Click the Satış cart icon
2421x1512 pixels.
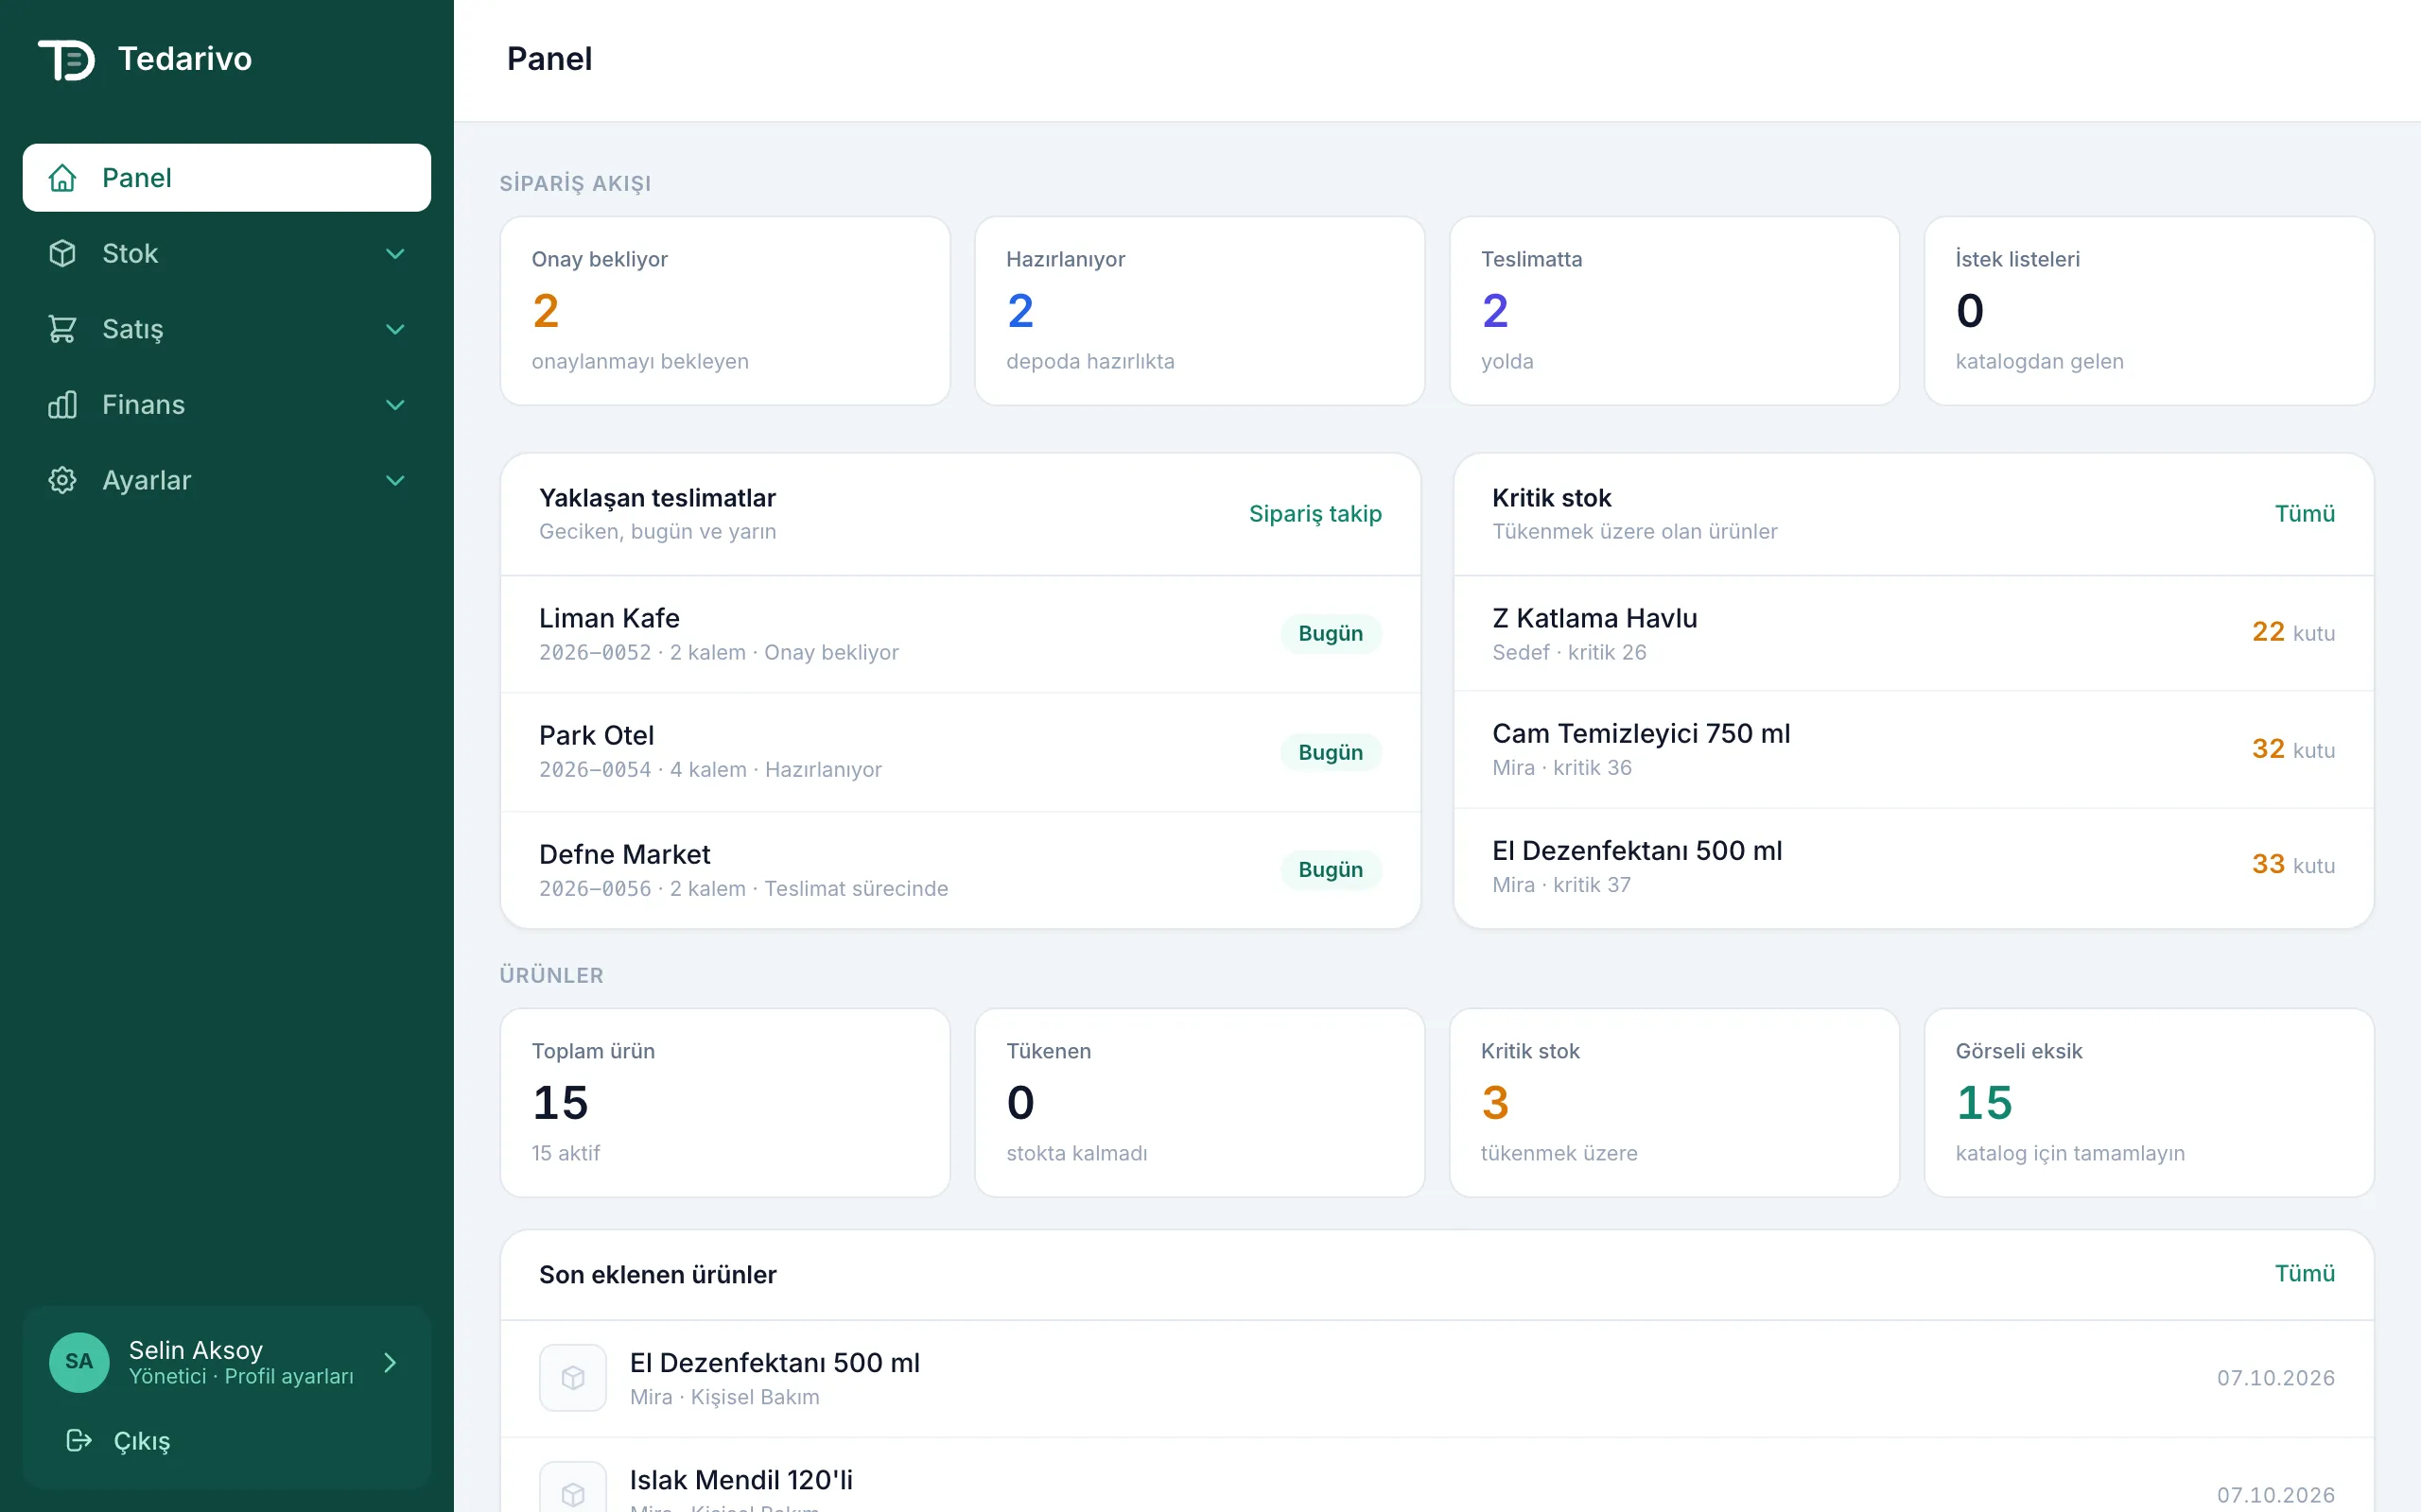click(62, 329)
